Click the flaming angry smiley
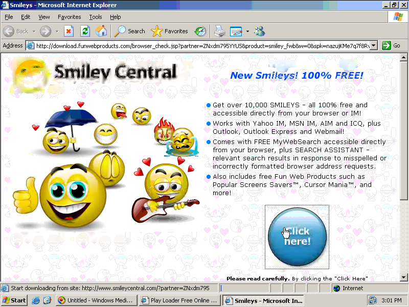This screenshot has height=307, width=409. 164,131
